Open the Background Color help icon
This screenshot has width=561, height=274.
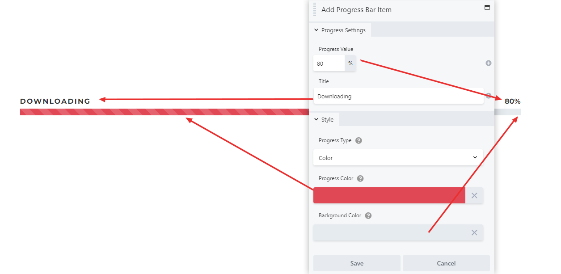(368, 215)
